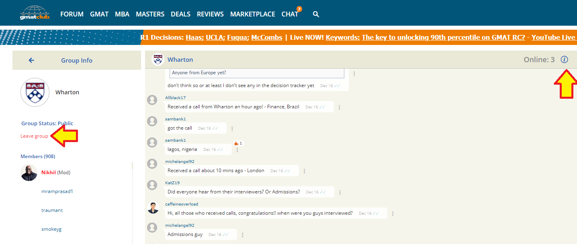This screenshot has height=244, width=577.
Task: Click the group info circle icon
Action: point(564,60)
